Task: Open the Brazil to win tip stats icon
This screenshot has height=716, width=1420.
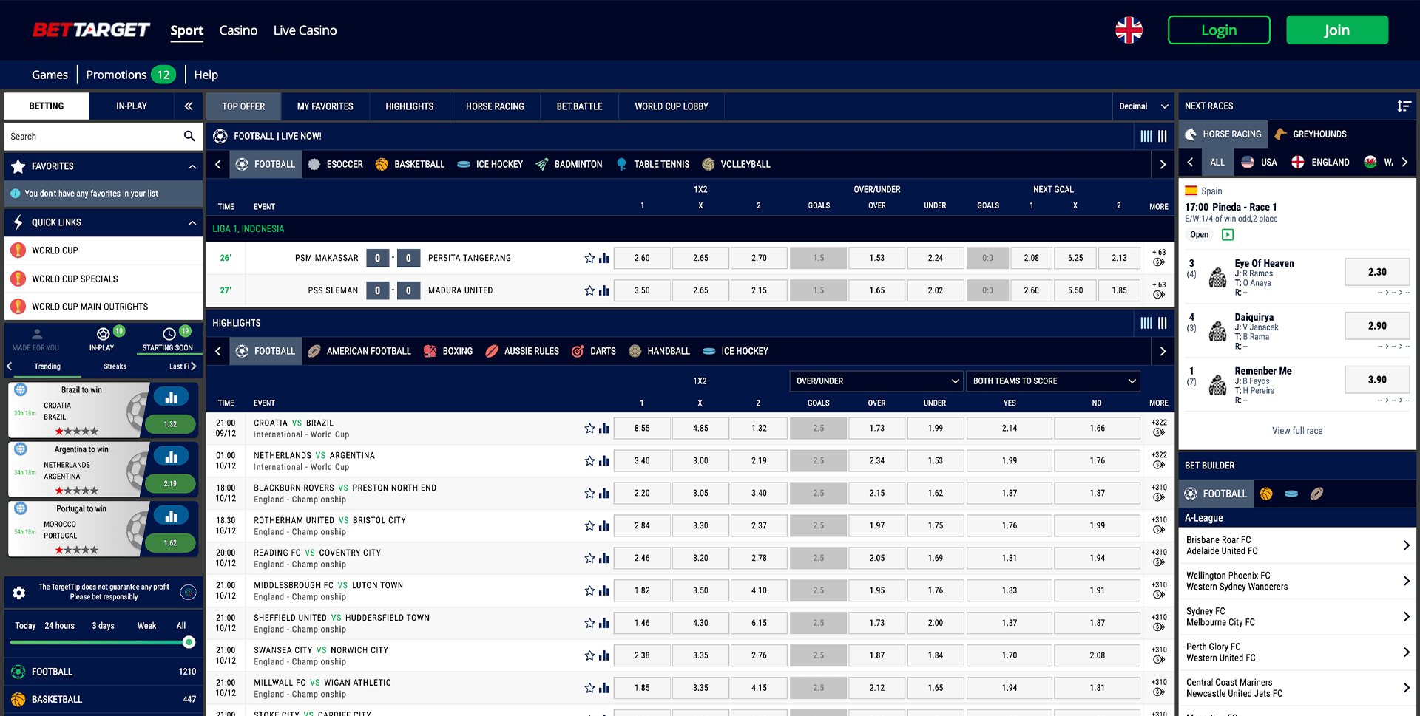Action: 172,398
